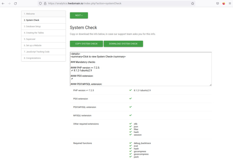The image size is (233, 159).
Task: Go to the Superuser step
Action: 43,39
